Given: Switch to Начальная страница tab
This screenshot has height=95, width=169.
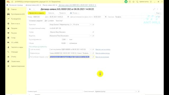Looking at the screenshot, I should point(15,5).
